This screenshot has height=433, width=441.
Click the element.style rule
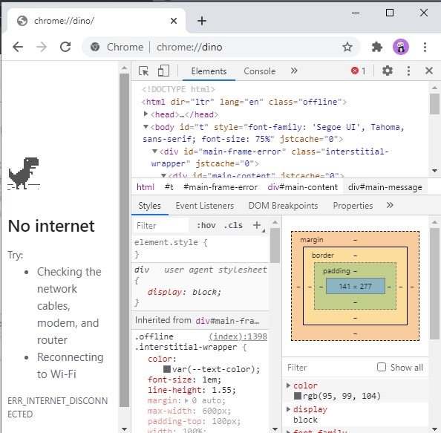(x=171, y=243)
